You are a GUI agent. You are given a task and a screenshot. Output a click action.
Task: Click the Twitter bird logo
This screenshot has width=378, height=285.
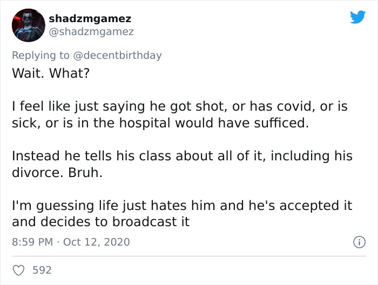point(357,17)
